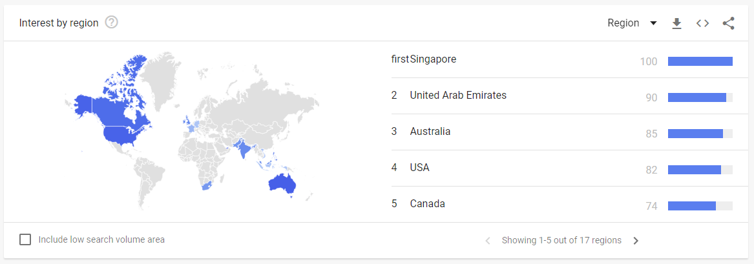
Task: Click the help question mark icon
Action: click(x=112, y=23)
